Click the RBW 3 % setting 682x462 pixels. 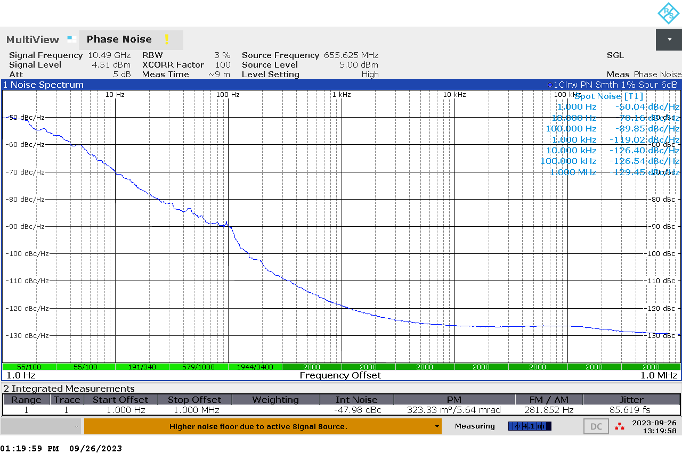click(x=222, y=55)
